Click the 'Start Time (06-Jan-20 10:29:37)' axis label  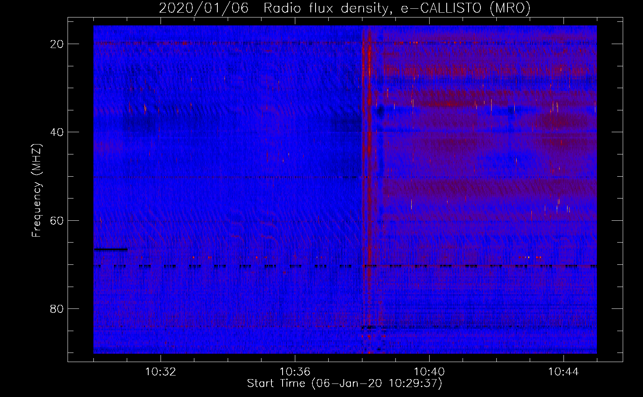pyautogui.click(x=345, y=384)
